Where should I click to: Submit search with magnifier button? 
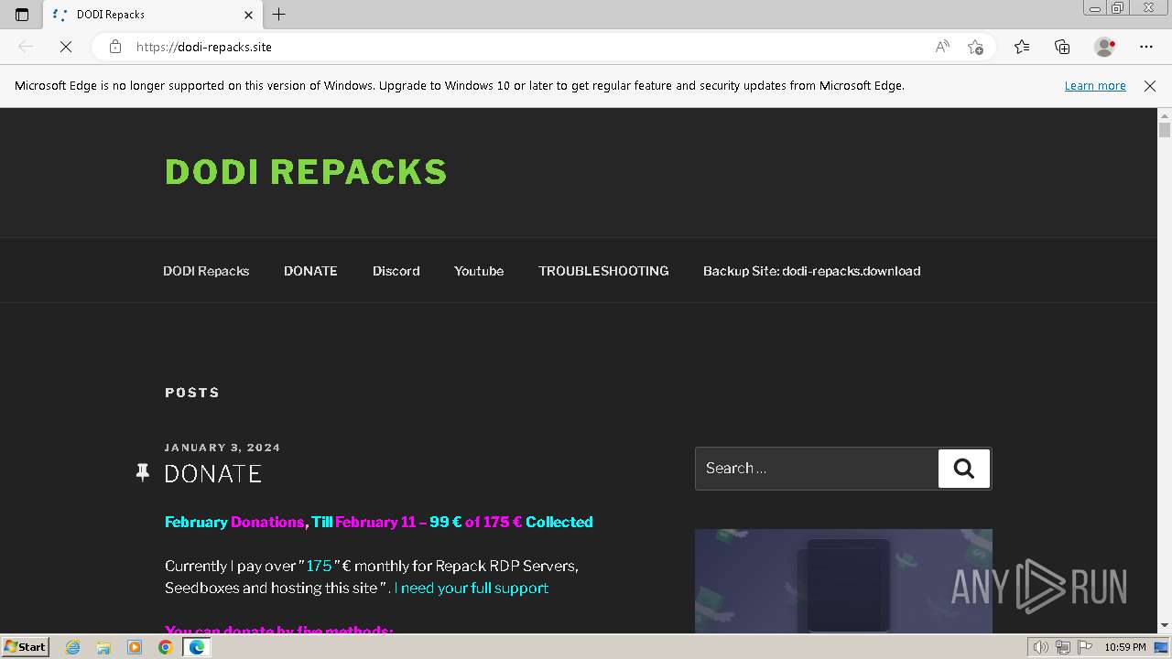pyautogui.click(x=964, y=469)
